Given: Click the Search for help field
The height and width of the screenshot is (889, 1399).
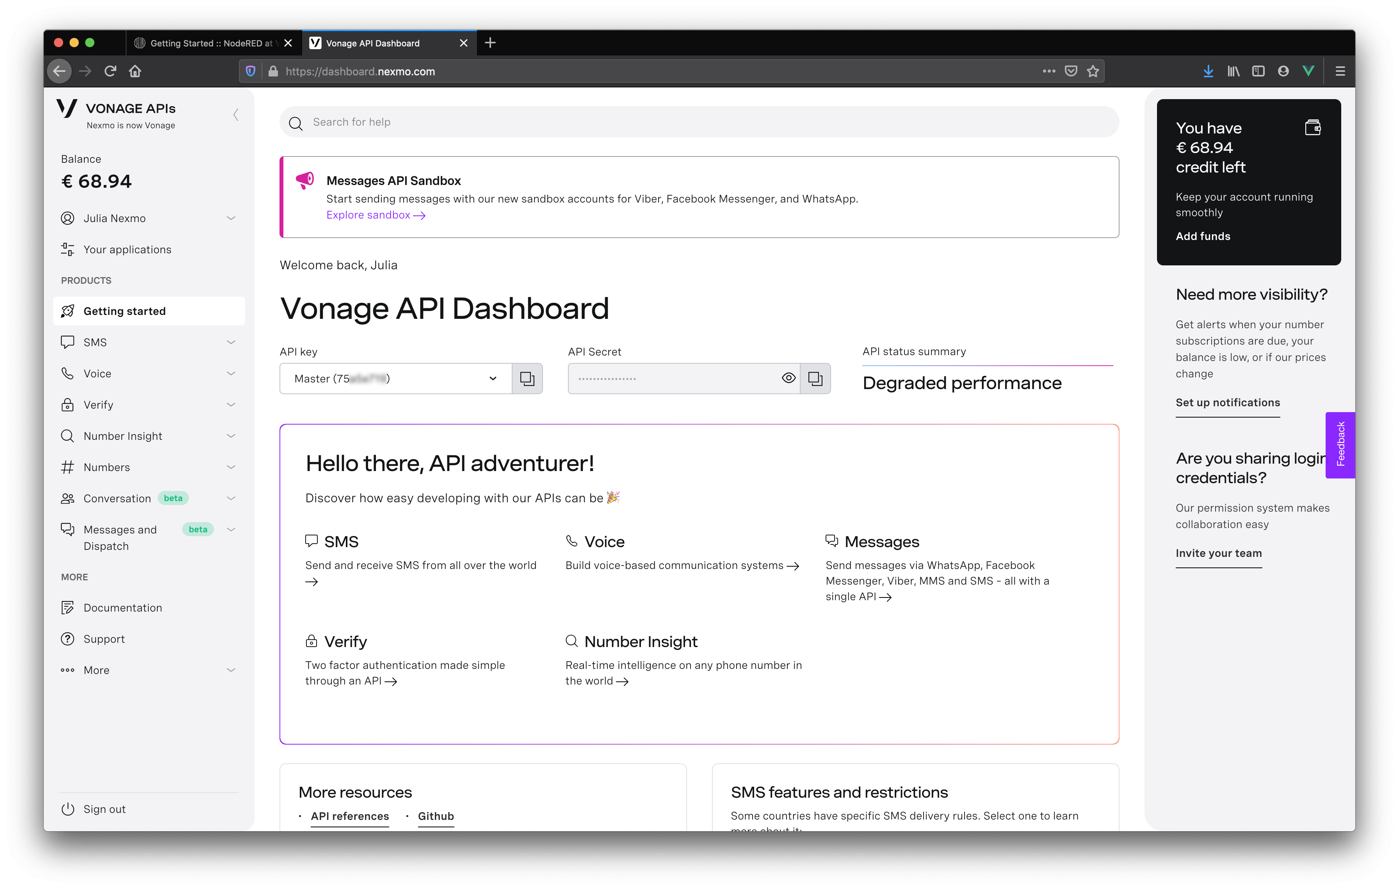Looking at the screenshot, I should [699, 122].
